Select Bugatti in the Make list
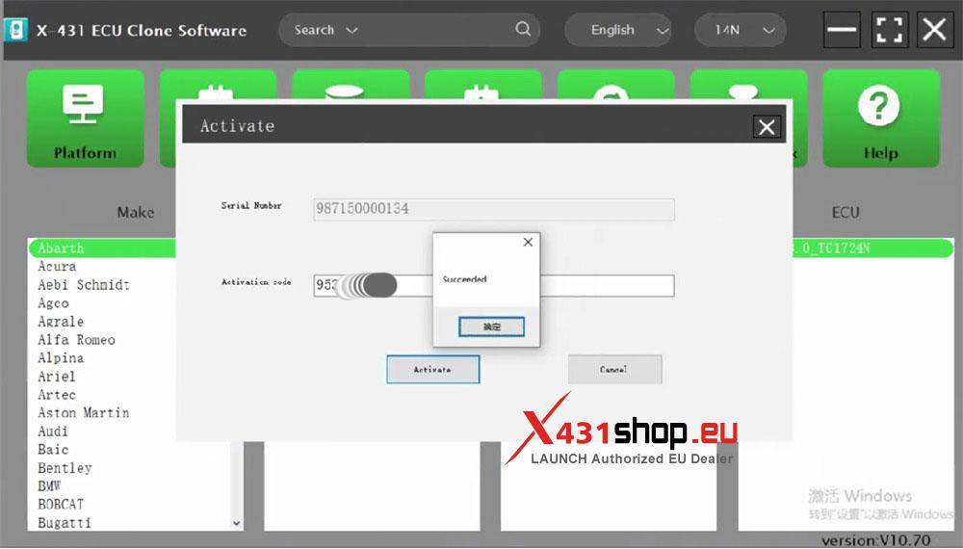The width and height of the screenshot is (963, 549). pyautogui.click(x=65, y=523)
